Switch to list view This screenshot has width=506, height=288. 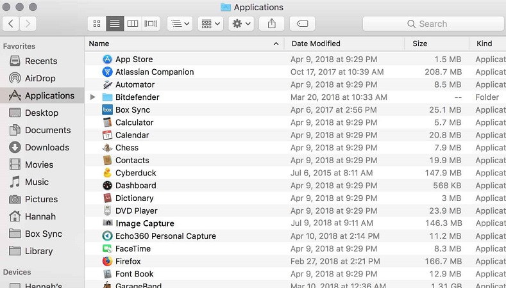coord(115,24)
